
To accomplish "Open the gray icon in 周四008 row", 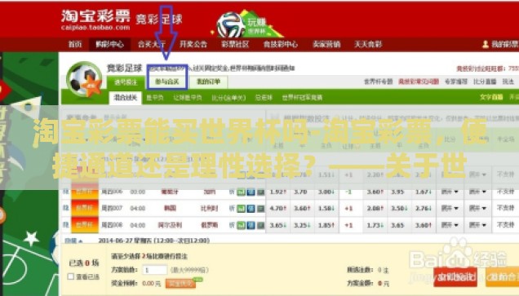I will point(260,225).
